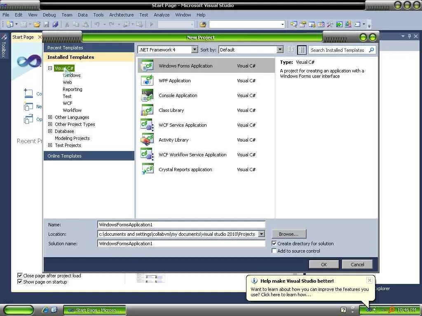Switch to Medium Icons view in New Project dialog
This screenshot has width=422, height=316.
(x=302, y=50)
